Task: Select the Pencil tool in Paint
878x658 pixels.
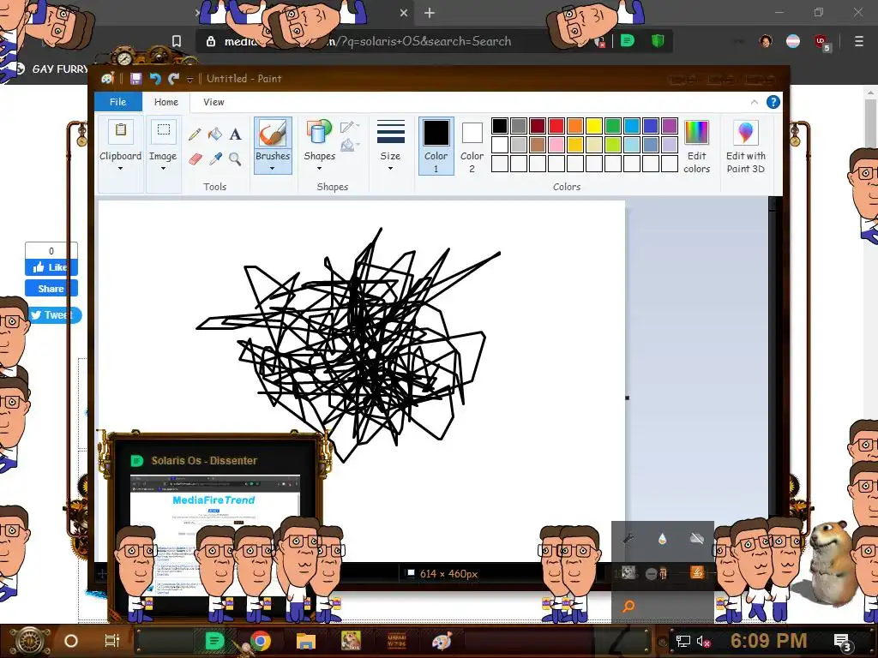Action: click(195, 135)
